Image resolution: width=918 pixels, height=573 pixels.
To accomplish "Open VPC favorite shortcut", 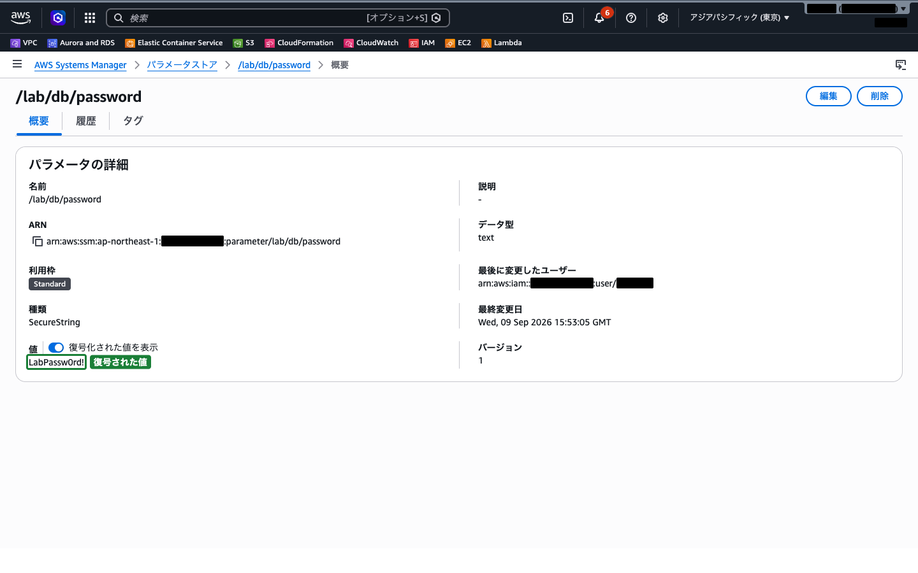I will [24, 43].
